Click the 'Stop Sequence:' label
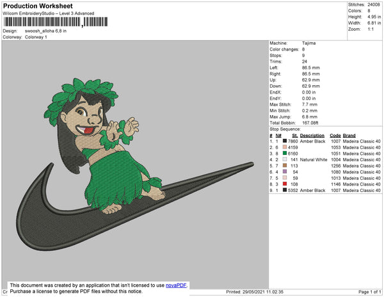Screen dimensions: 384x297 click(285, 129)
